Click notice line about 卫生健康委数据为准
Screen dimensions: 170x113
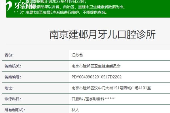(72, 7)
